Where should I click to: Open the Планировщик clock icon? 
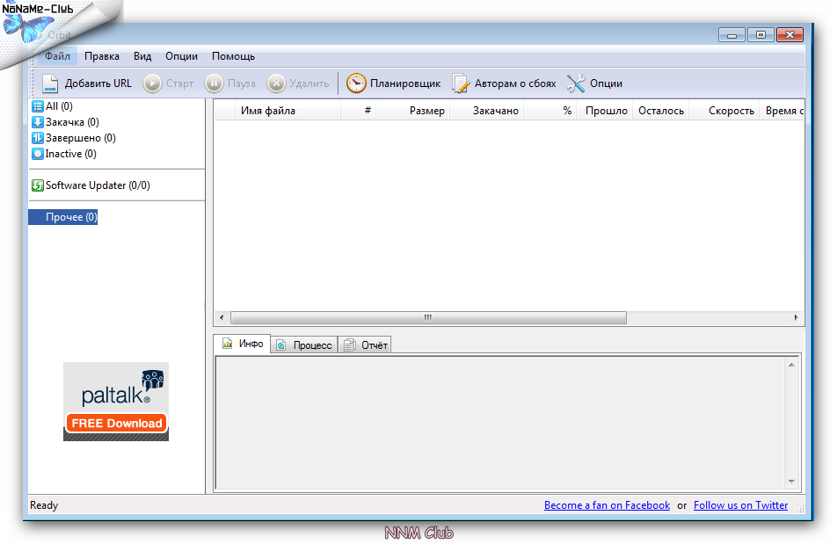(x=356, y=83)
